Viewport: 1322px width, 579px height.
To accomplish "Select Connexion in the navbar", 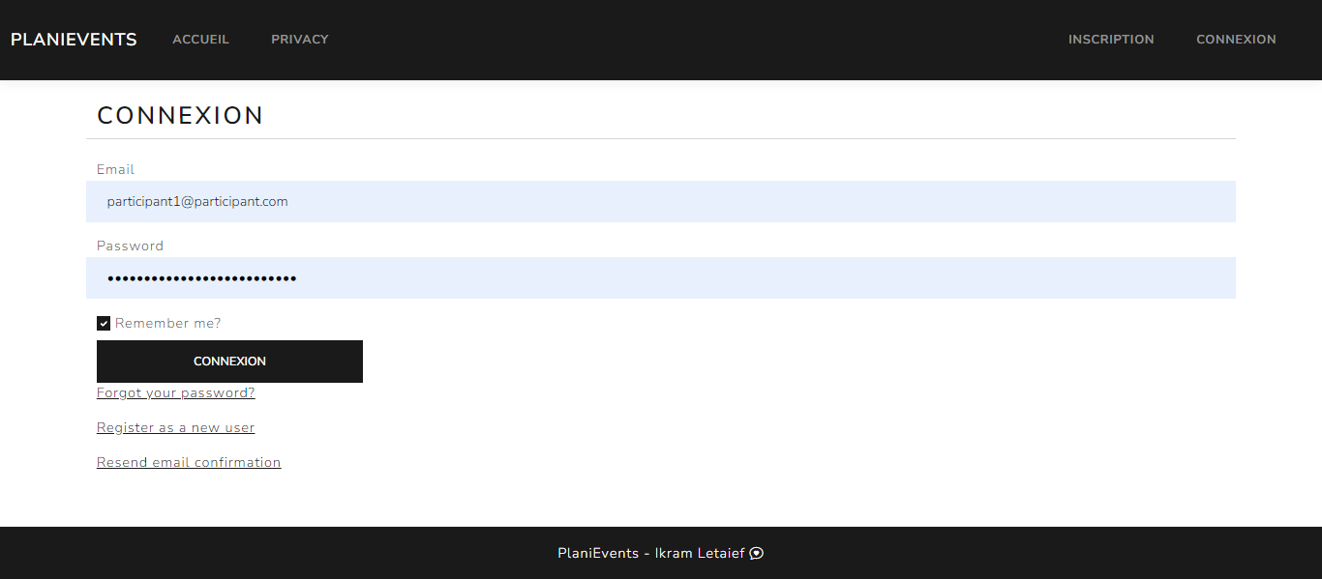I will (x=1236, y=40).
